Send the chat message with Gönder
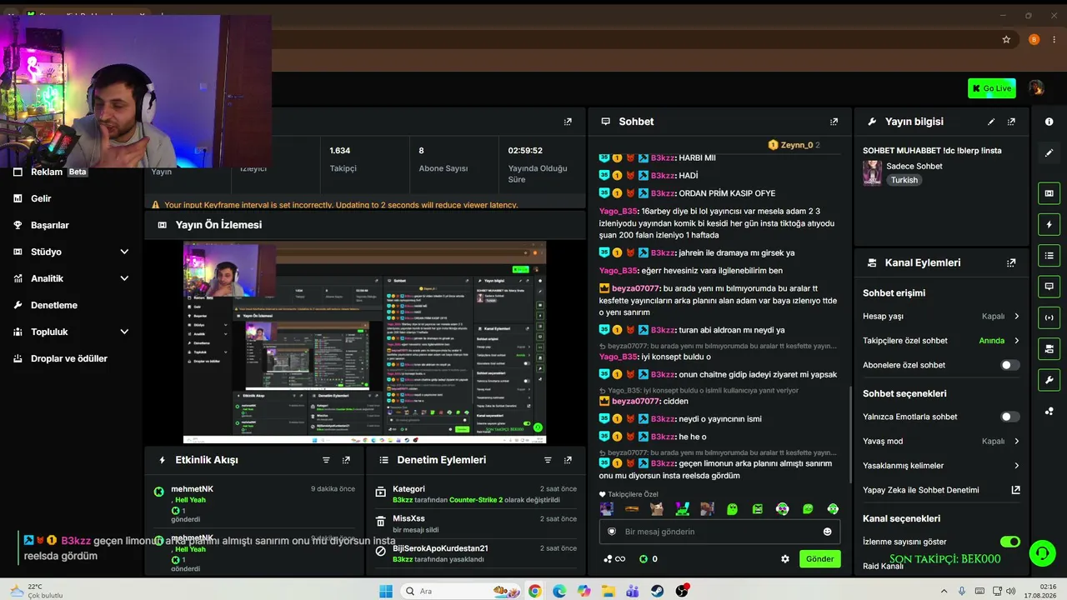The width and height of the screenshot is (1067, 600). pos(819,559)
